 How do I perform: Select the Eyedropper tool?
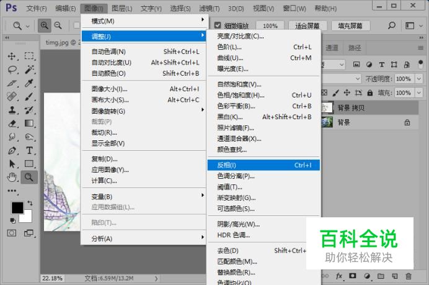[29, 83]
